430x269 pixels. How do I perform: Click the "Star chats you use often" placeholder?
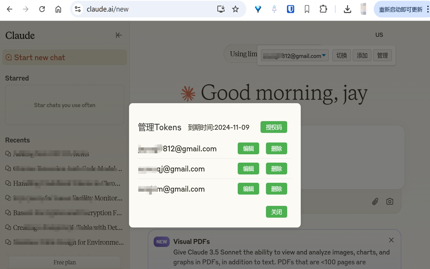coord(64,105)
